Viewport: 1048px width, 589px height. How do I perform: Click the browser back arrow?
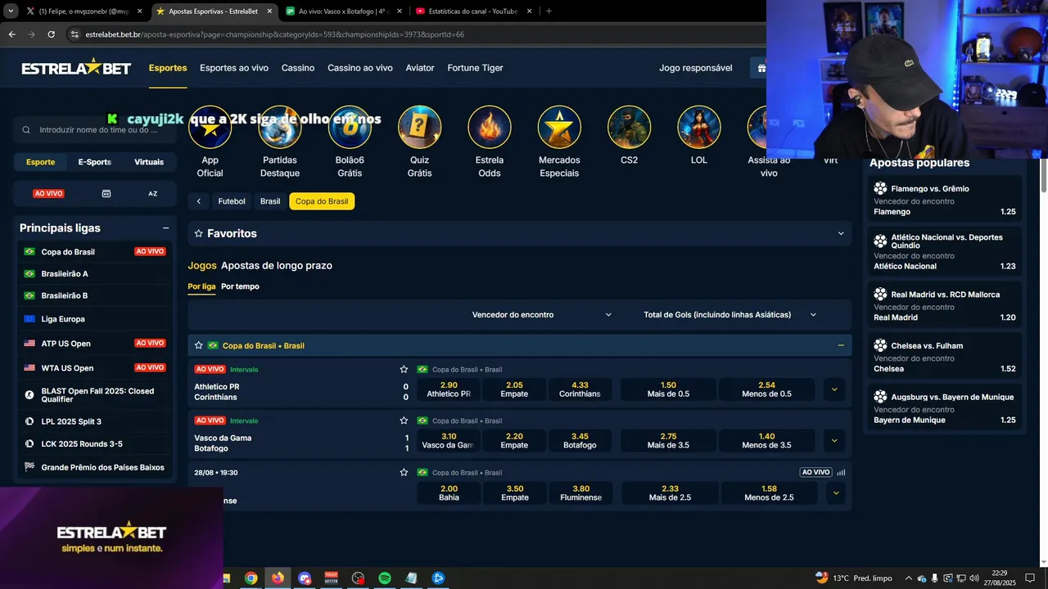click(x=11, y=34)
